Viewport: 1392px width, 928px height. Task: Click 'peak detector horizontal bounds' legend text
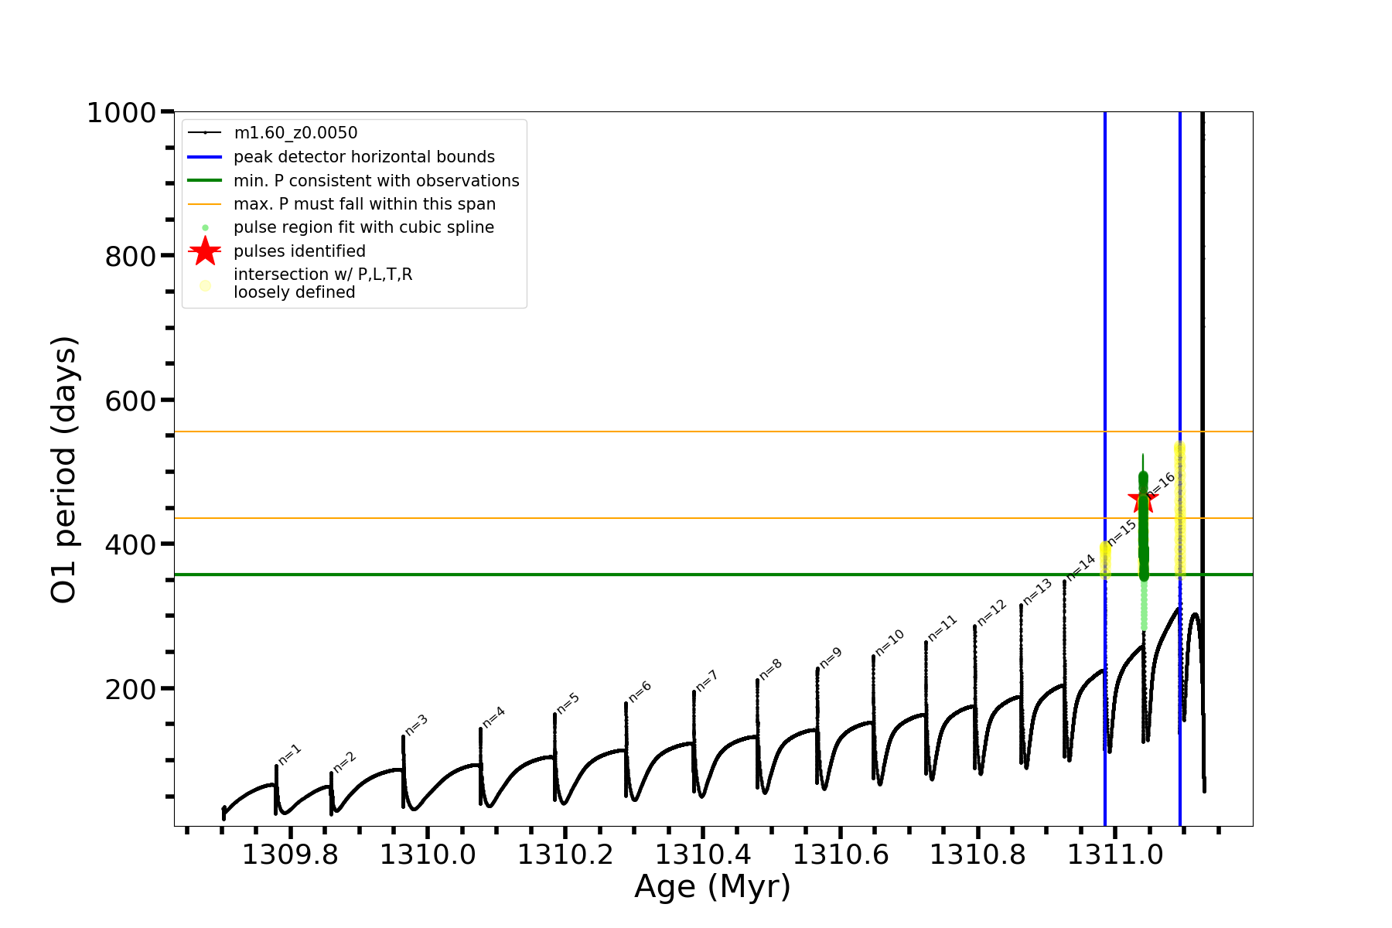point(364,157)
